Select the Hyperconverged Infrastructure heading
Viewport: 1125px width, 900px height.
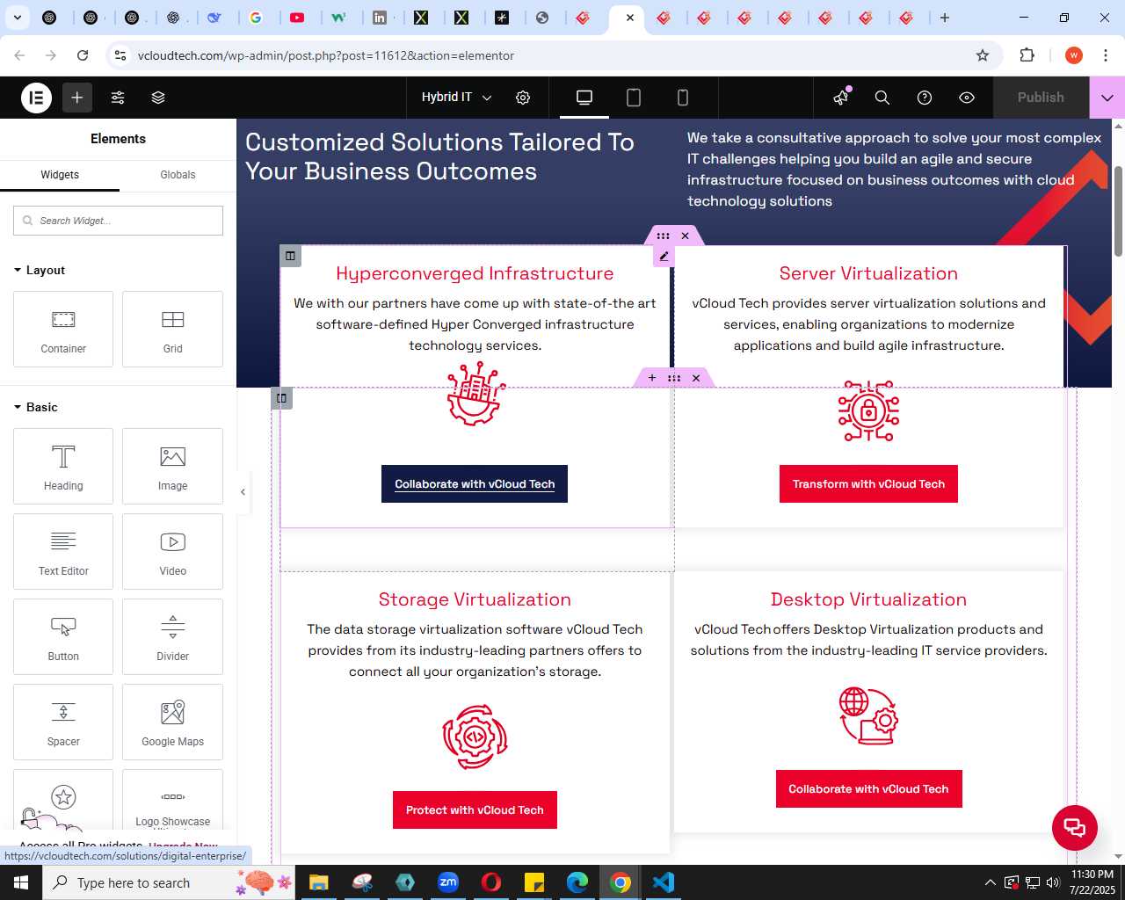(x=475, y=273)
